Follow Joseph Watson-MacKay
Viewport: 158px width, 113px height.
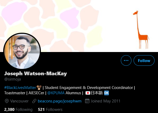point(144,60)
